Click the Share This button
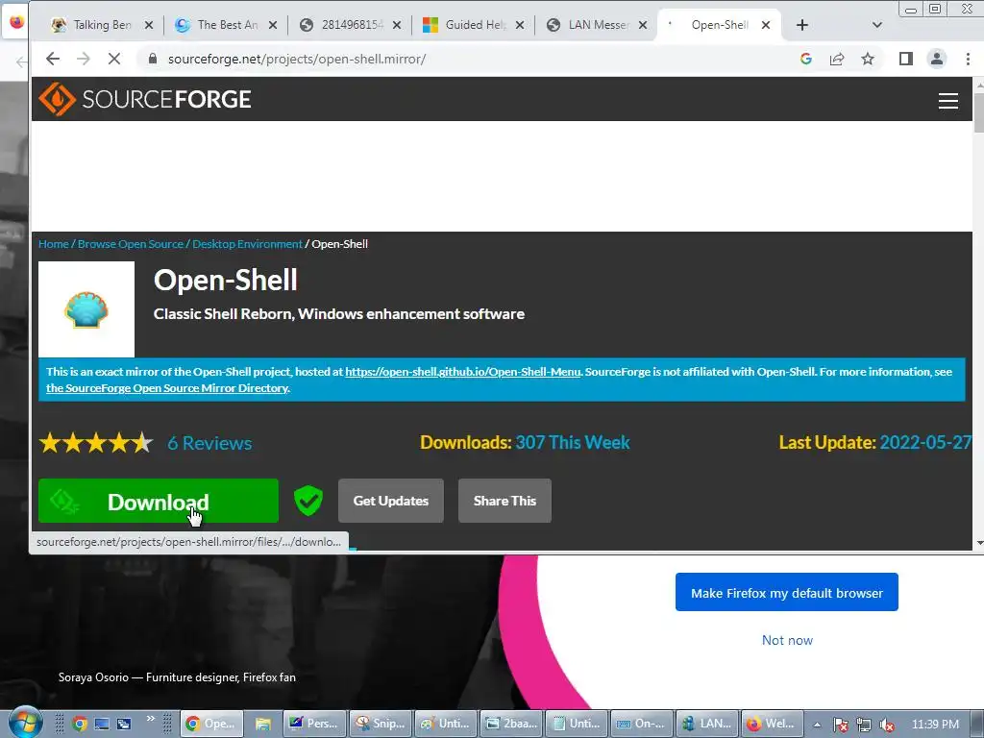The width and height of the screenshot is (984, 738). (504, 501)
